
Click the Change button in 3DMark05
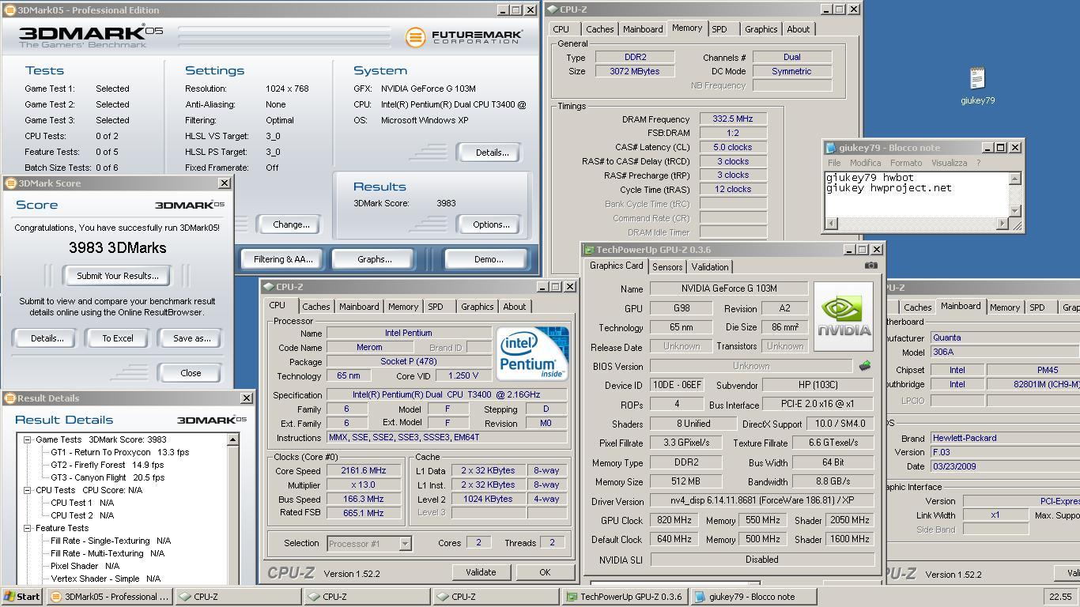coord(291,224)
